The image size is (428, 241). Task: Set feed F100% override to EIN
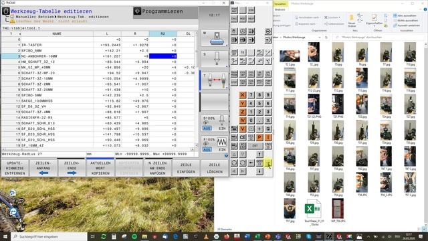pos(222,150)
